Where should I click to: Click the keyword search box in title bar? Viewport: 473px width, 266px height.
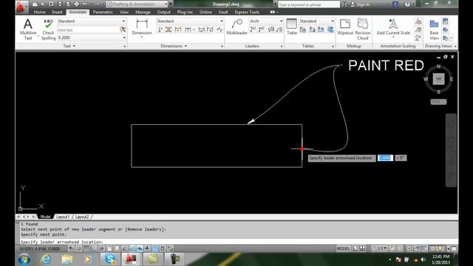pos(309,4)
